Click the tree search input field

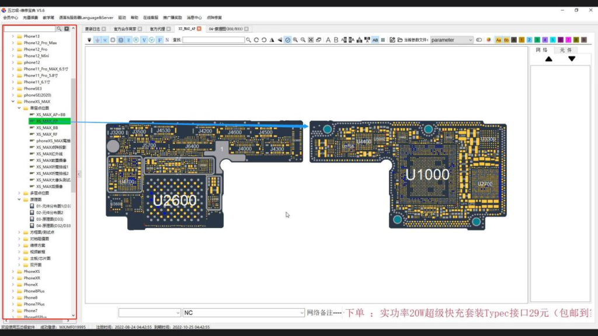[x=30, y=29]
